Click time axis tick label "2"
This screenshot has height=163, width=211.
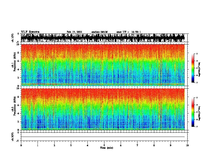pyautogui.click(x=54, y=145)
